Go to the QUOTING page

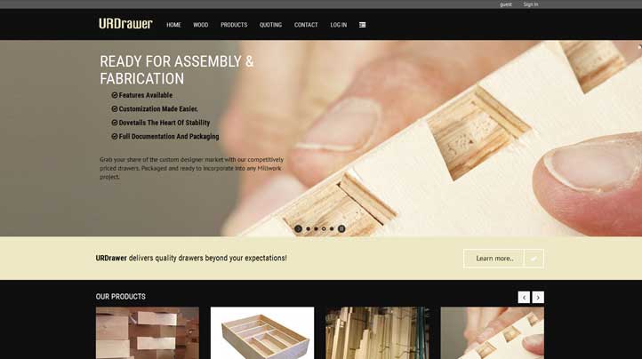pos(270,25)
